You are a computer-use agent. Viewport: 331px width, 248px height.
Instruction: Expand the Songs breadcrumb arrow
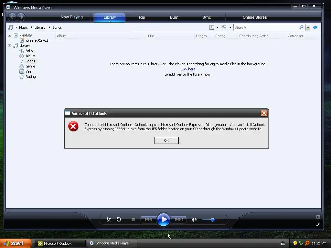pos(49,27)
